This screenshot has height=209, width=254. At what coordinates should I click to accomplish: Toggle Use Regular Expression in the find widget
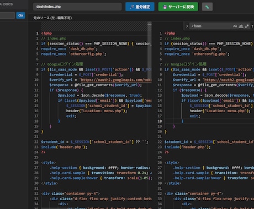[x=247, y=26]
